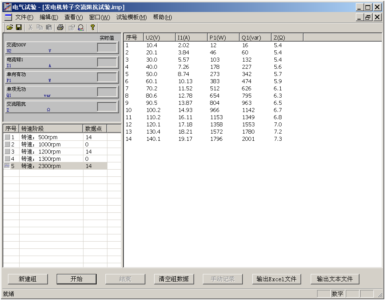Viewport: 385px width, 300px height.
Task: Toggle the gray box for 1000rpm row
Action: point(7,144)
